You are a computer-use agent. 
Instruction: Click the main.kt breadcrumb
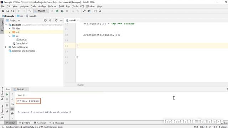[x=31, y=16]
